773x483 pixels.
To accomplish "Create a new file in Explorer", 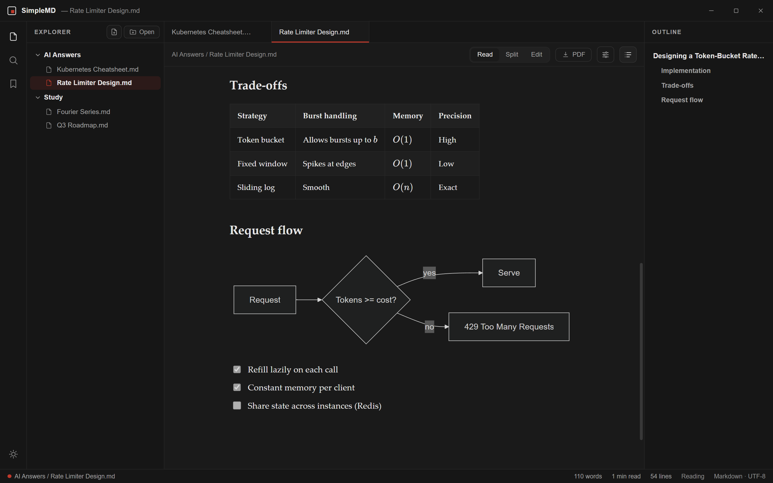I will tap(114, 32).
